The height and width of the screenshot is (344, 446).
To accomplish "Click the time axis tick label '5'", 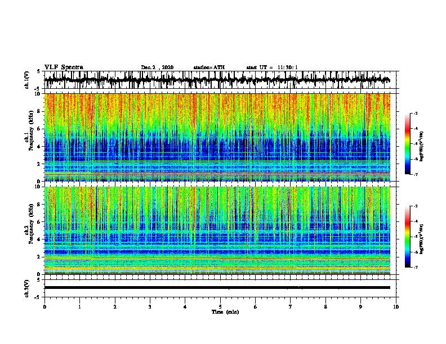I will point(220,307).
